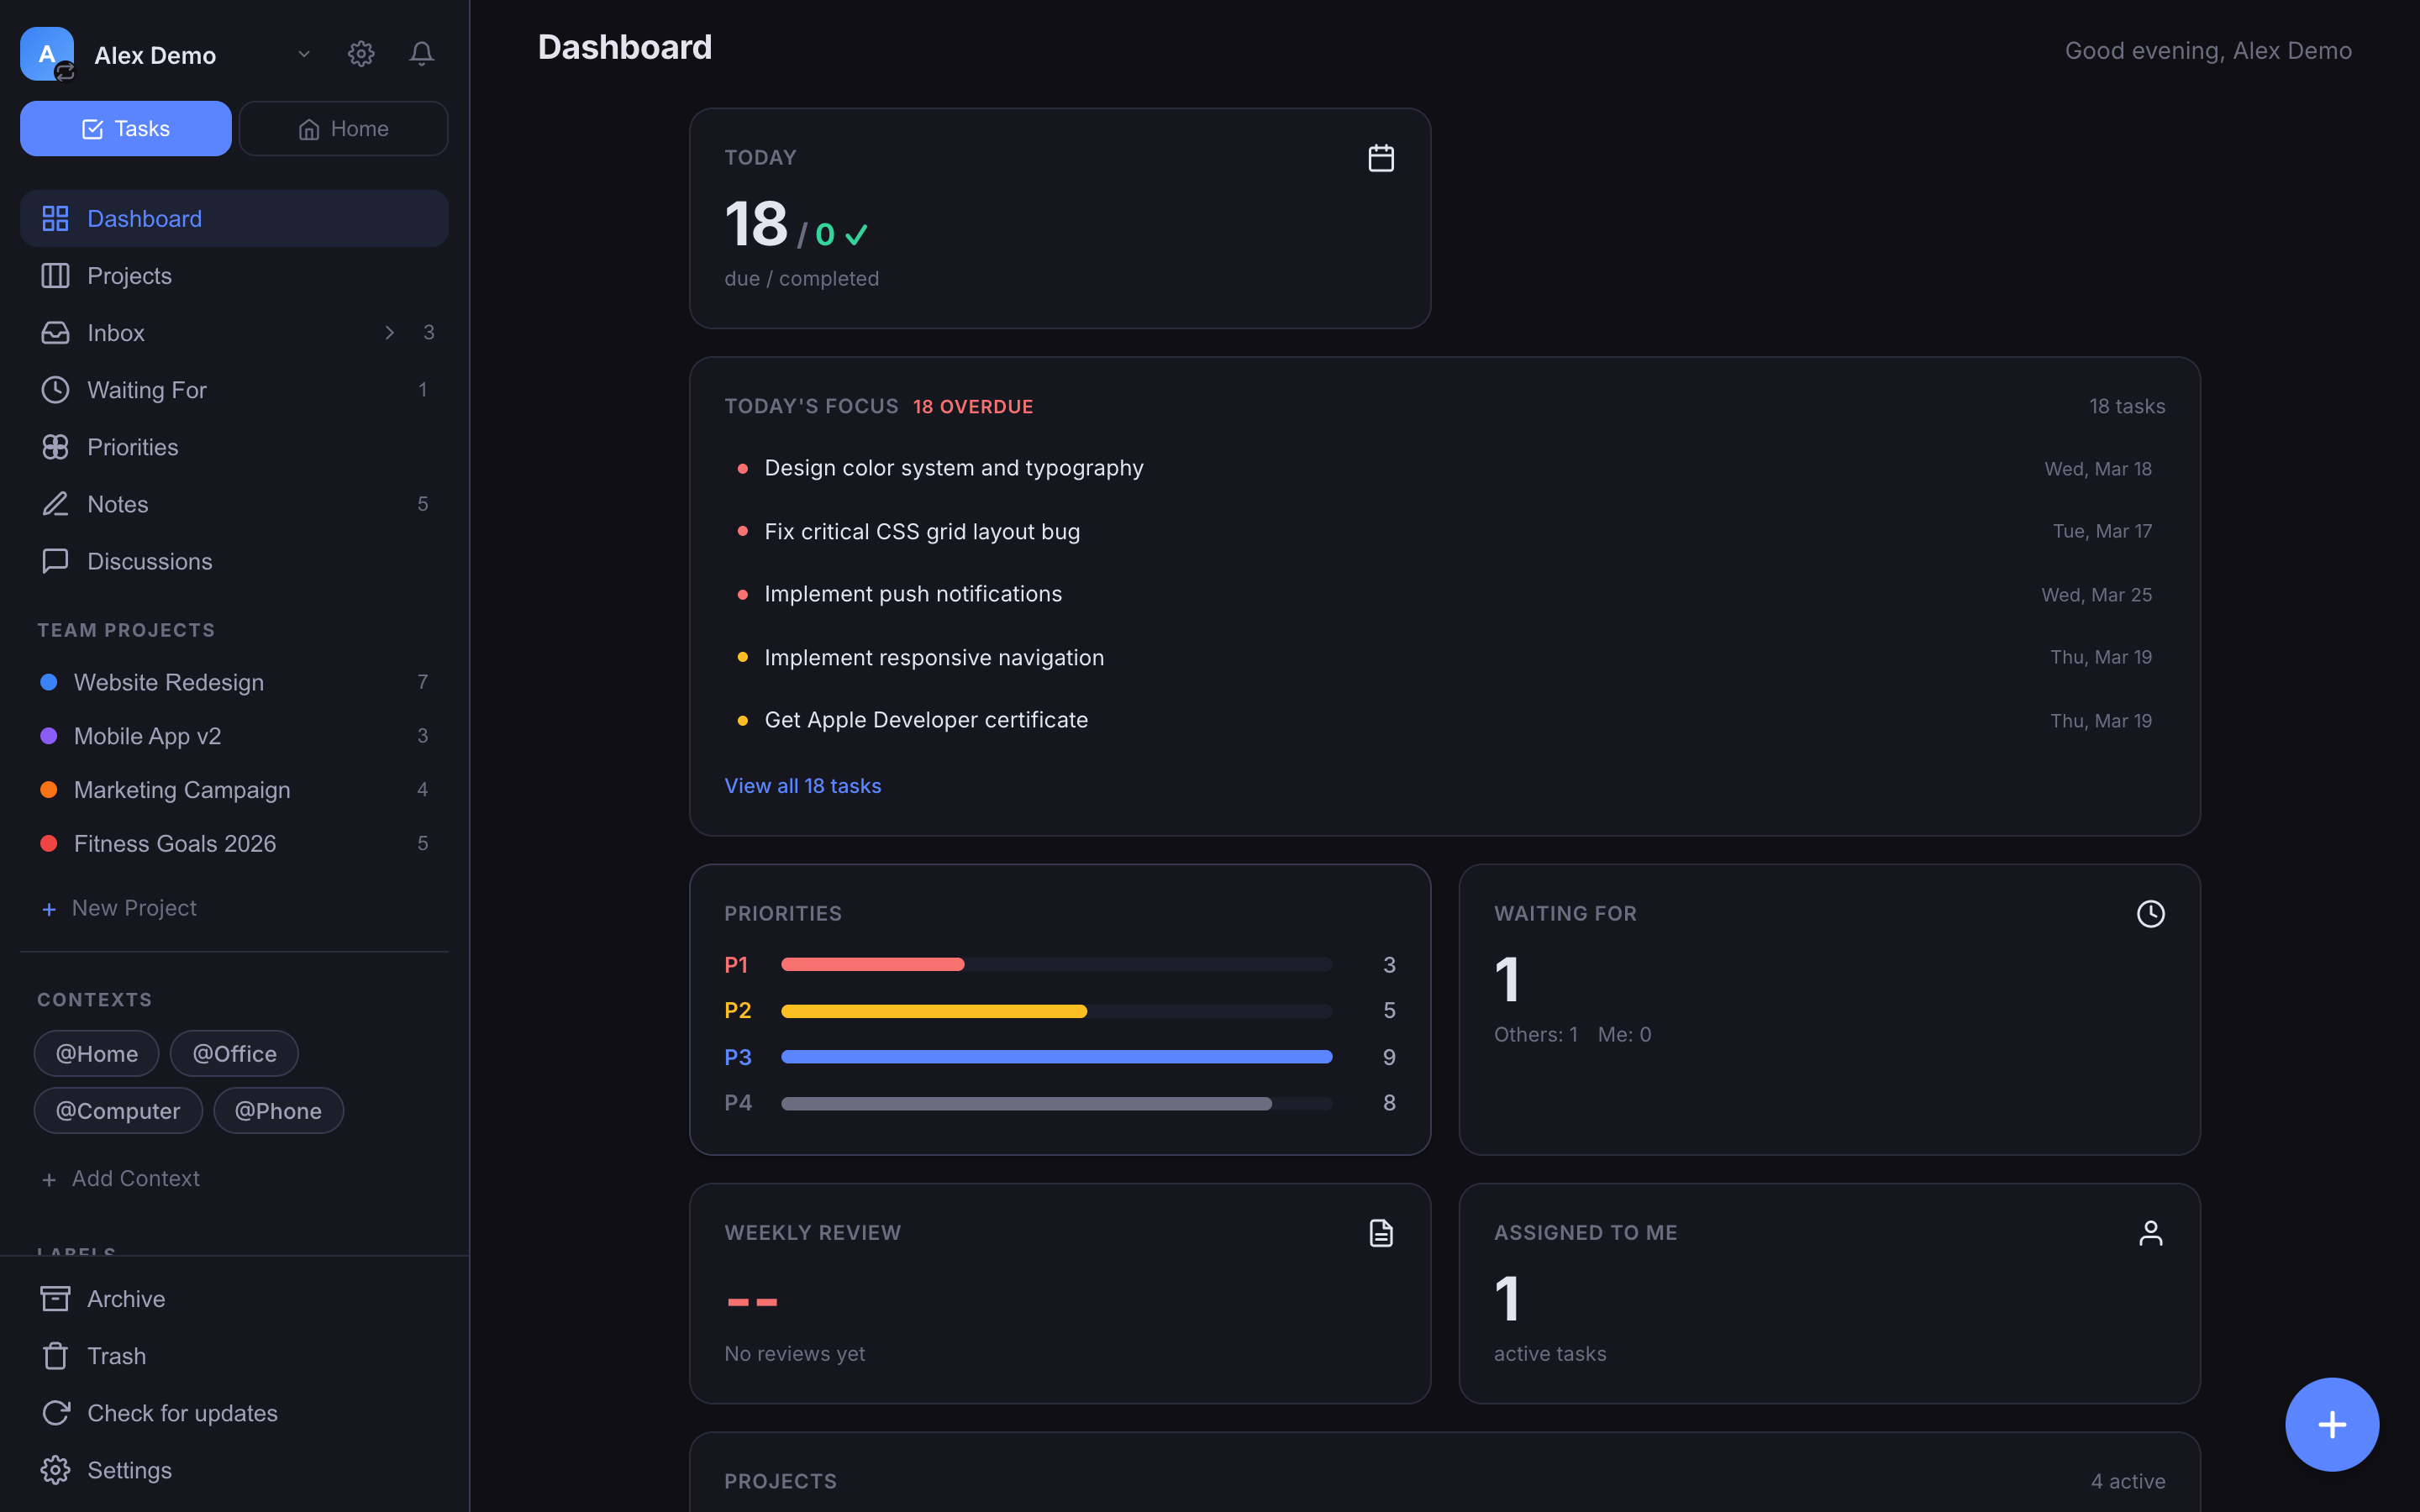The height and width of the screenshot is (1512, 2420).
Task: Click View all 18 tasks link
Action: click(x=803, y=786)
